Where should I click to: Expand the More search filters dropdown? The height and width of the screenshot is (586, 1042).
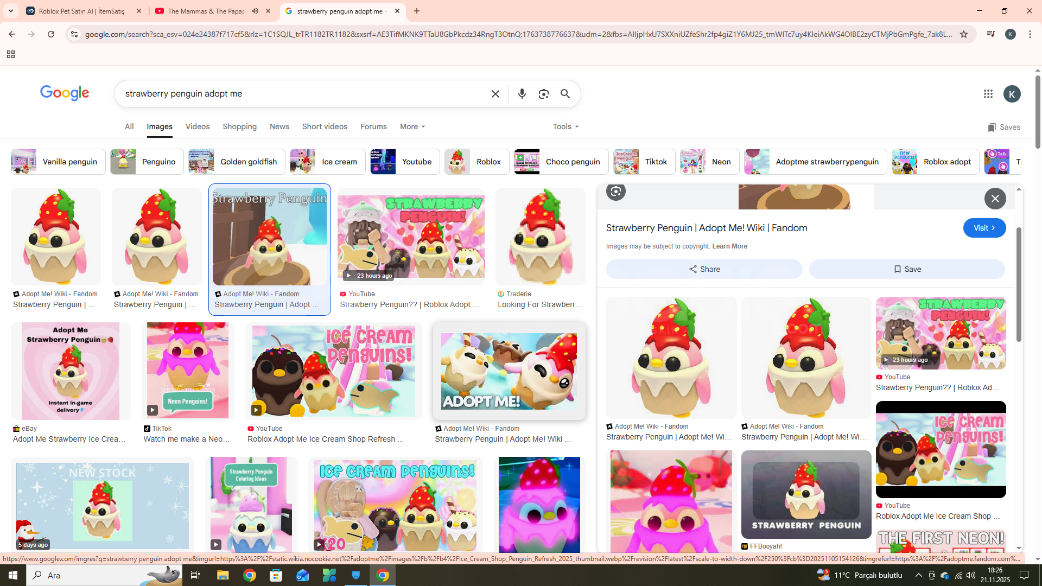pos(412,126)
